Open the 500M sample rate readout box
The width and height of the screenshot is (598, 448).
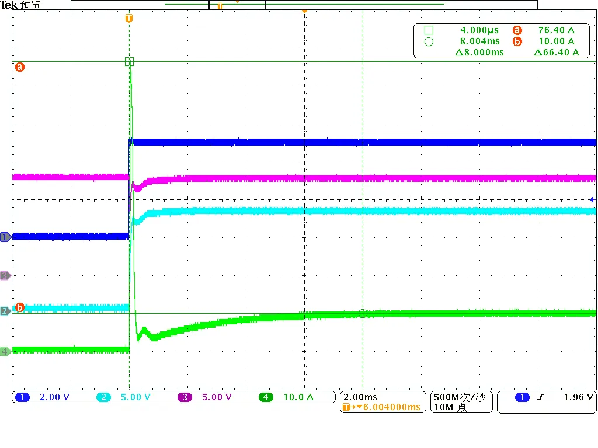[461, 402]
